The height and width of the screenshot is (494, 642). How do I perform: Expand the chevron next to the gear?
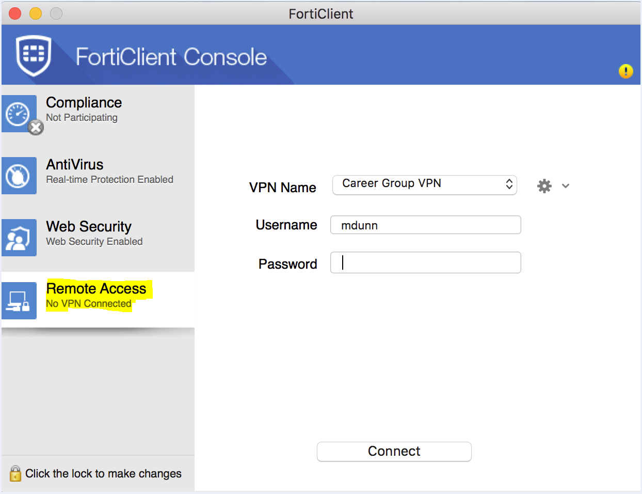pos(565,186)
